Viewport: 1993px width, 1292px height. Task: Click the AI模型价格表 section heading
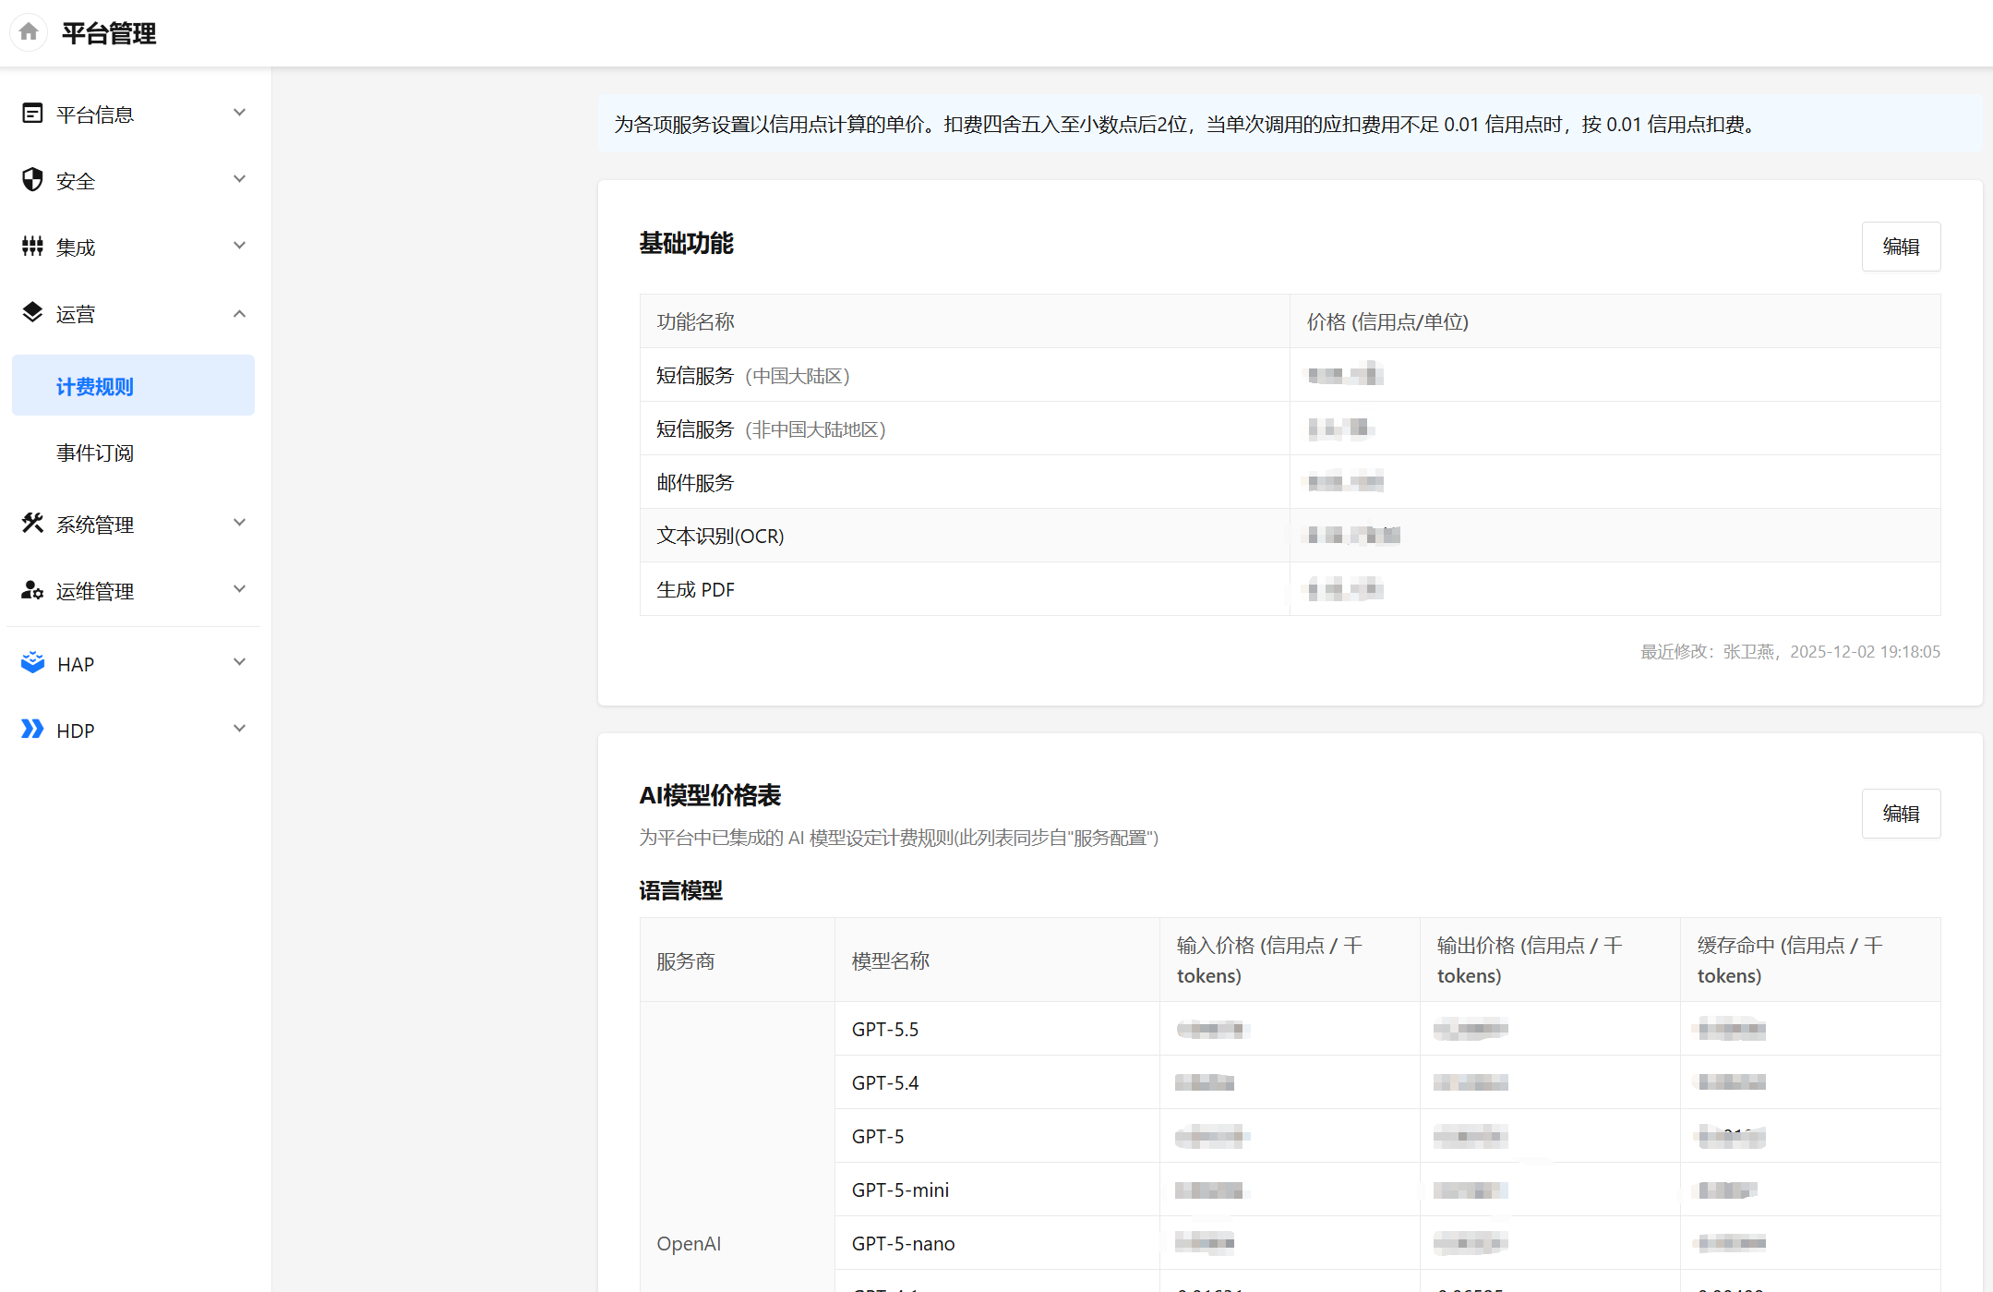(x=710, y=795)
